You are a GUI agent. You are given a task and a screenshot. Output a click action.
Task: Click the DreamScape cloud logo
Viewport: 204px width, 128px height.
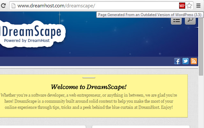pyautogui.click(x=32, y=34)
